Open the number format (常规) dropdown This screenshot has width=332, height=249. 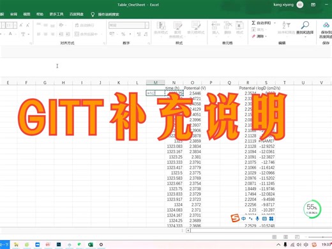point(147,26)
